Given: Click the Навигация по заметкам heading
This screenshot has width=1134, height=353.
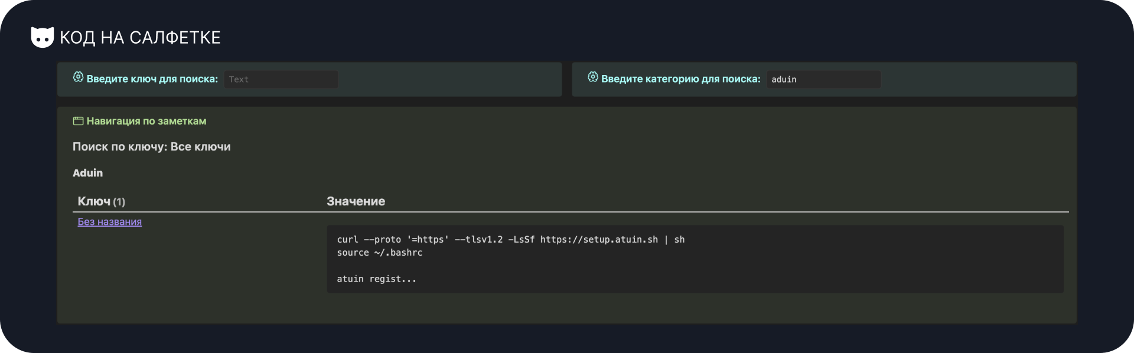Looking at the screenshot, I should click(x=146, y=121).
